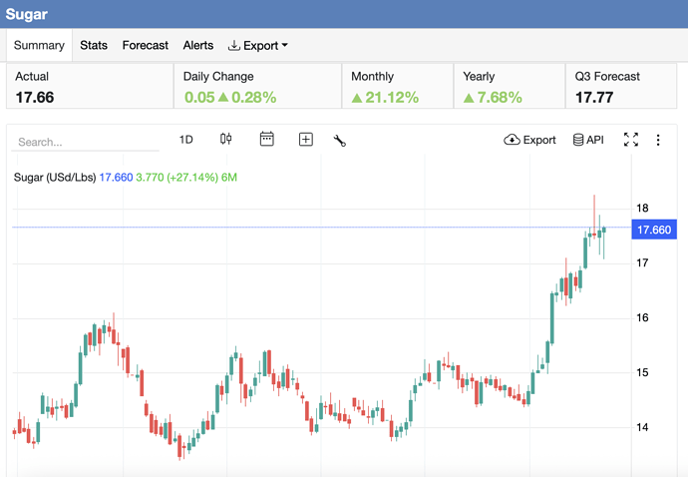Open the chart type candlestick icon
This screenshot has height=477, width=688.
click(226, 140)
